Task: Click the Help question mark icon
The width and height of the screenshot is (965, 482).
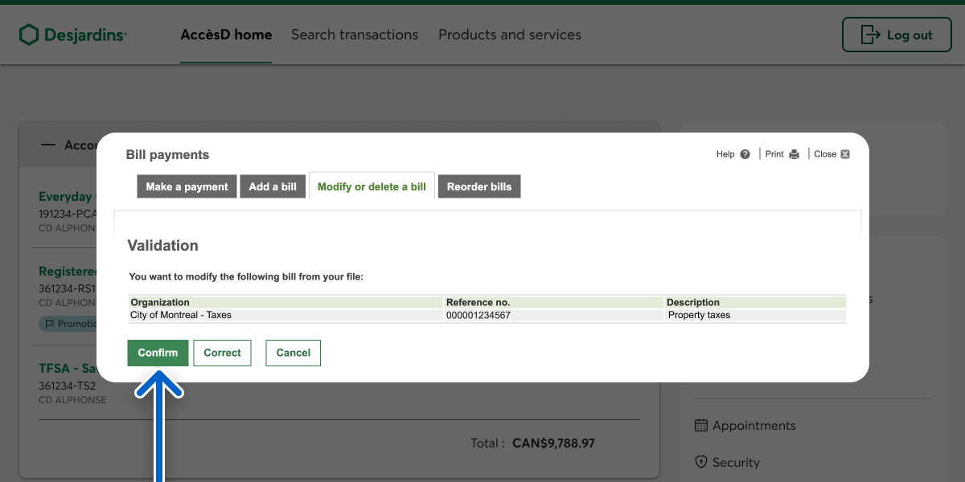Action: tap(745, 154)
